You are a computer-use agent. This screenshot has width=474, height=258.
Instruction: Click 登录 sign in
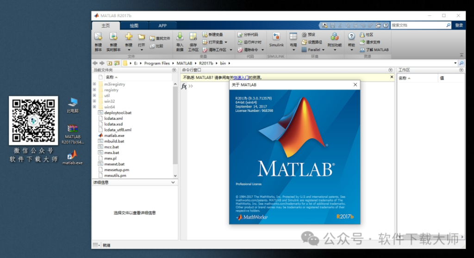coord(459,25)
